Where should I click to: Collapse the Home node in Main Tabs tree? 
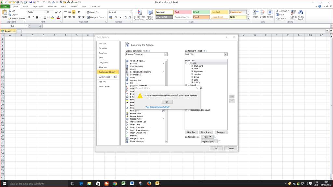click(186, 63)
